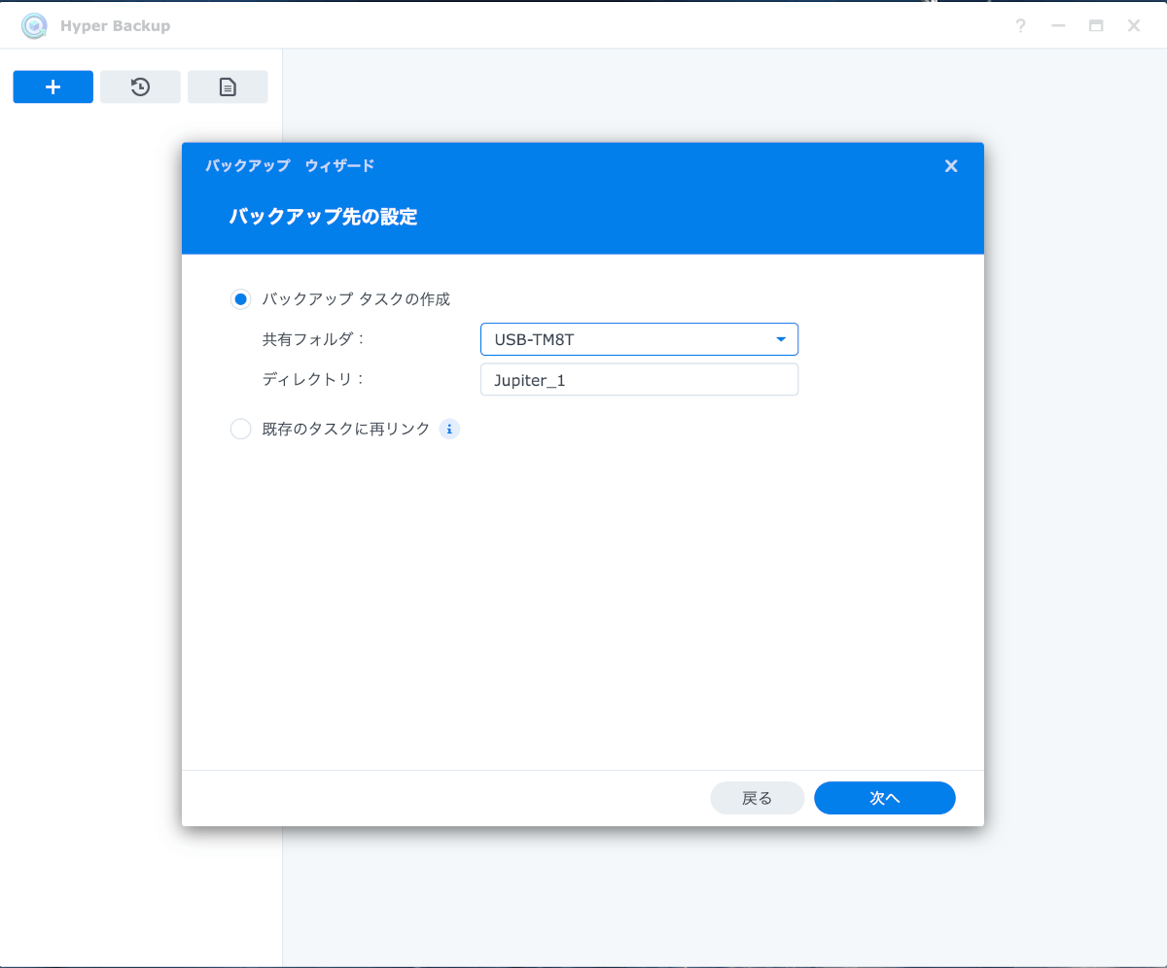The image size is (1167, 968).
Task: Click the Hyper Backup app logo
Action: (x=35, y=26)
